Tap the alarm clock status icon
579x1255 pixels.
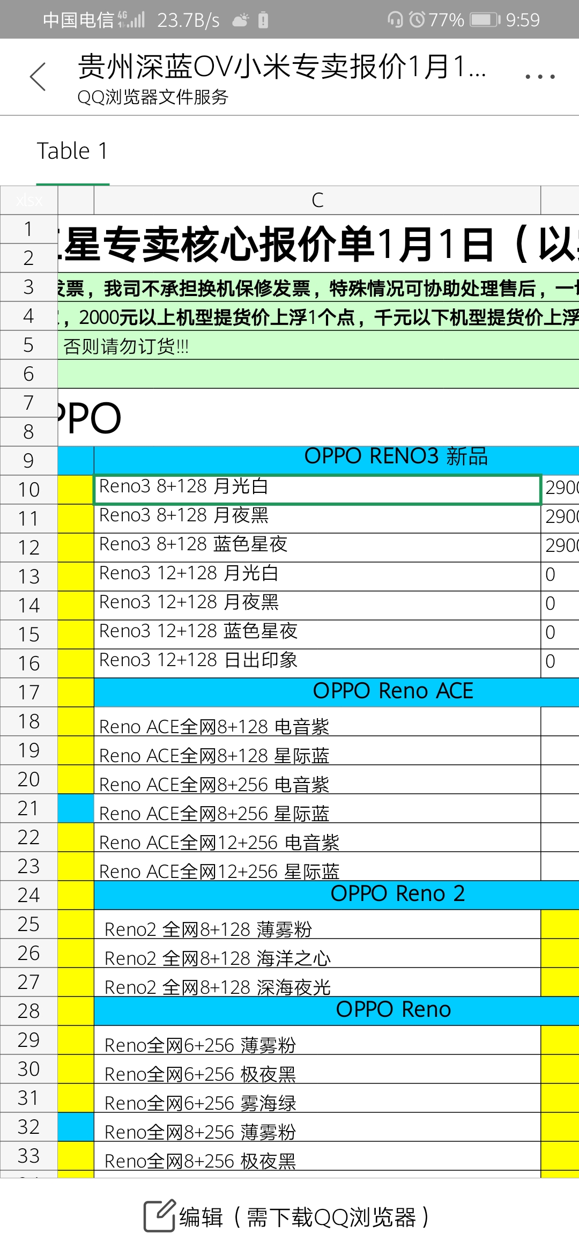click(417, 20)
